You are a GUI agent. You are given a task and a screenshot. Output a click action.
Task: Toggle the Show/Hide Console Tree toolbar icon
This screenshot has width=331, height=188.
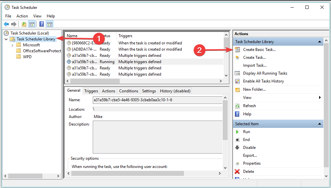pos(32,24)
